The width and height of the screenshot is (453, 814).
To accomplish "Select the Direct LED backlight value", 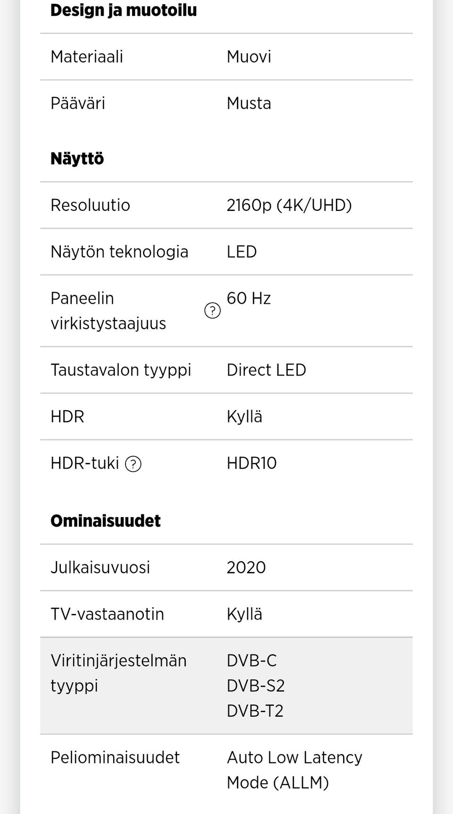I will 266,370.
